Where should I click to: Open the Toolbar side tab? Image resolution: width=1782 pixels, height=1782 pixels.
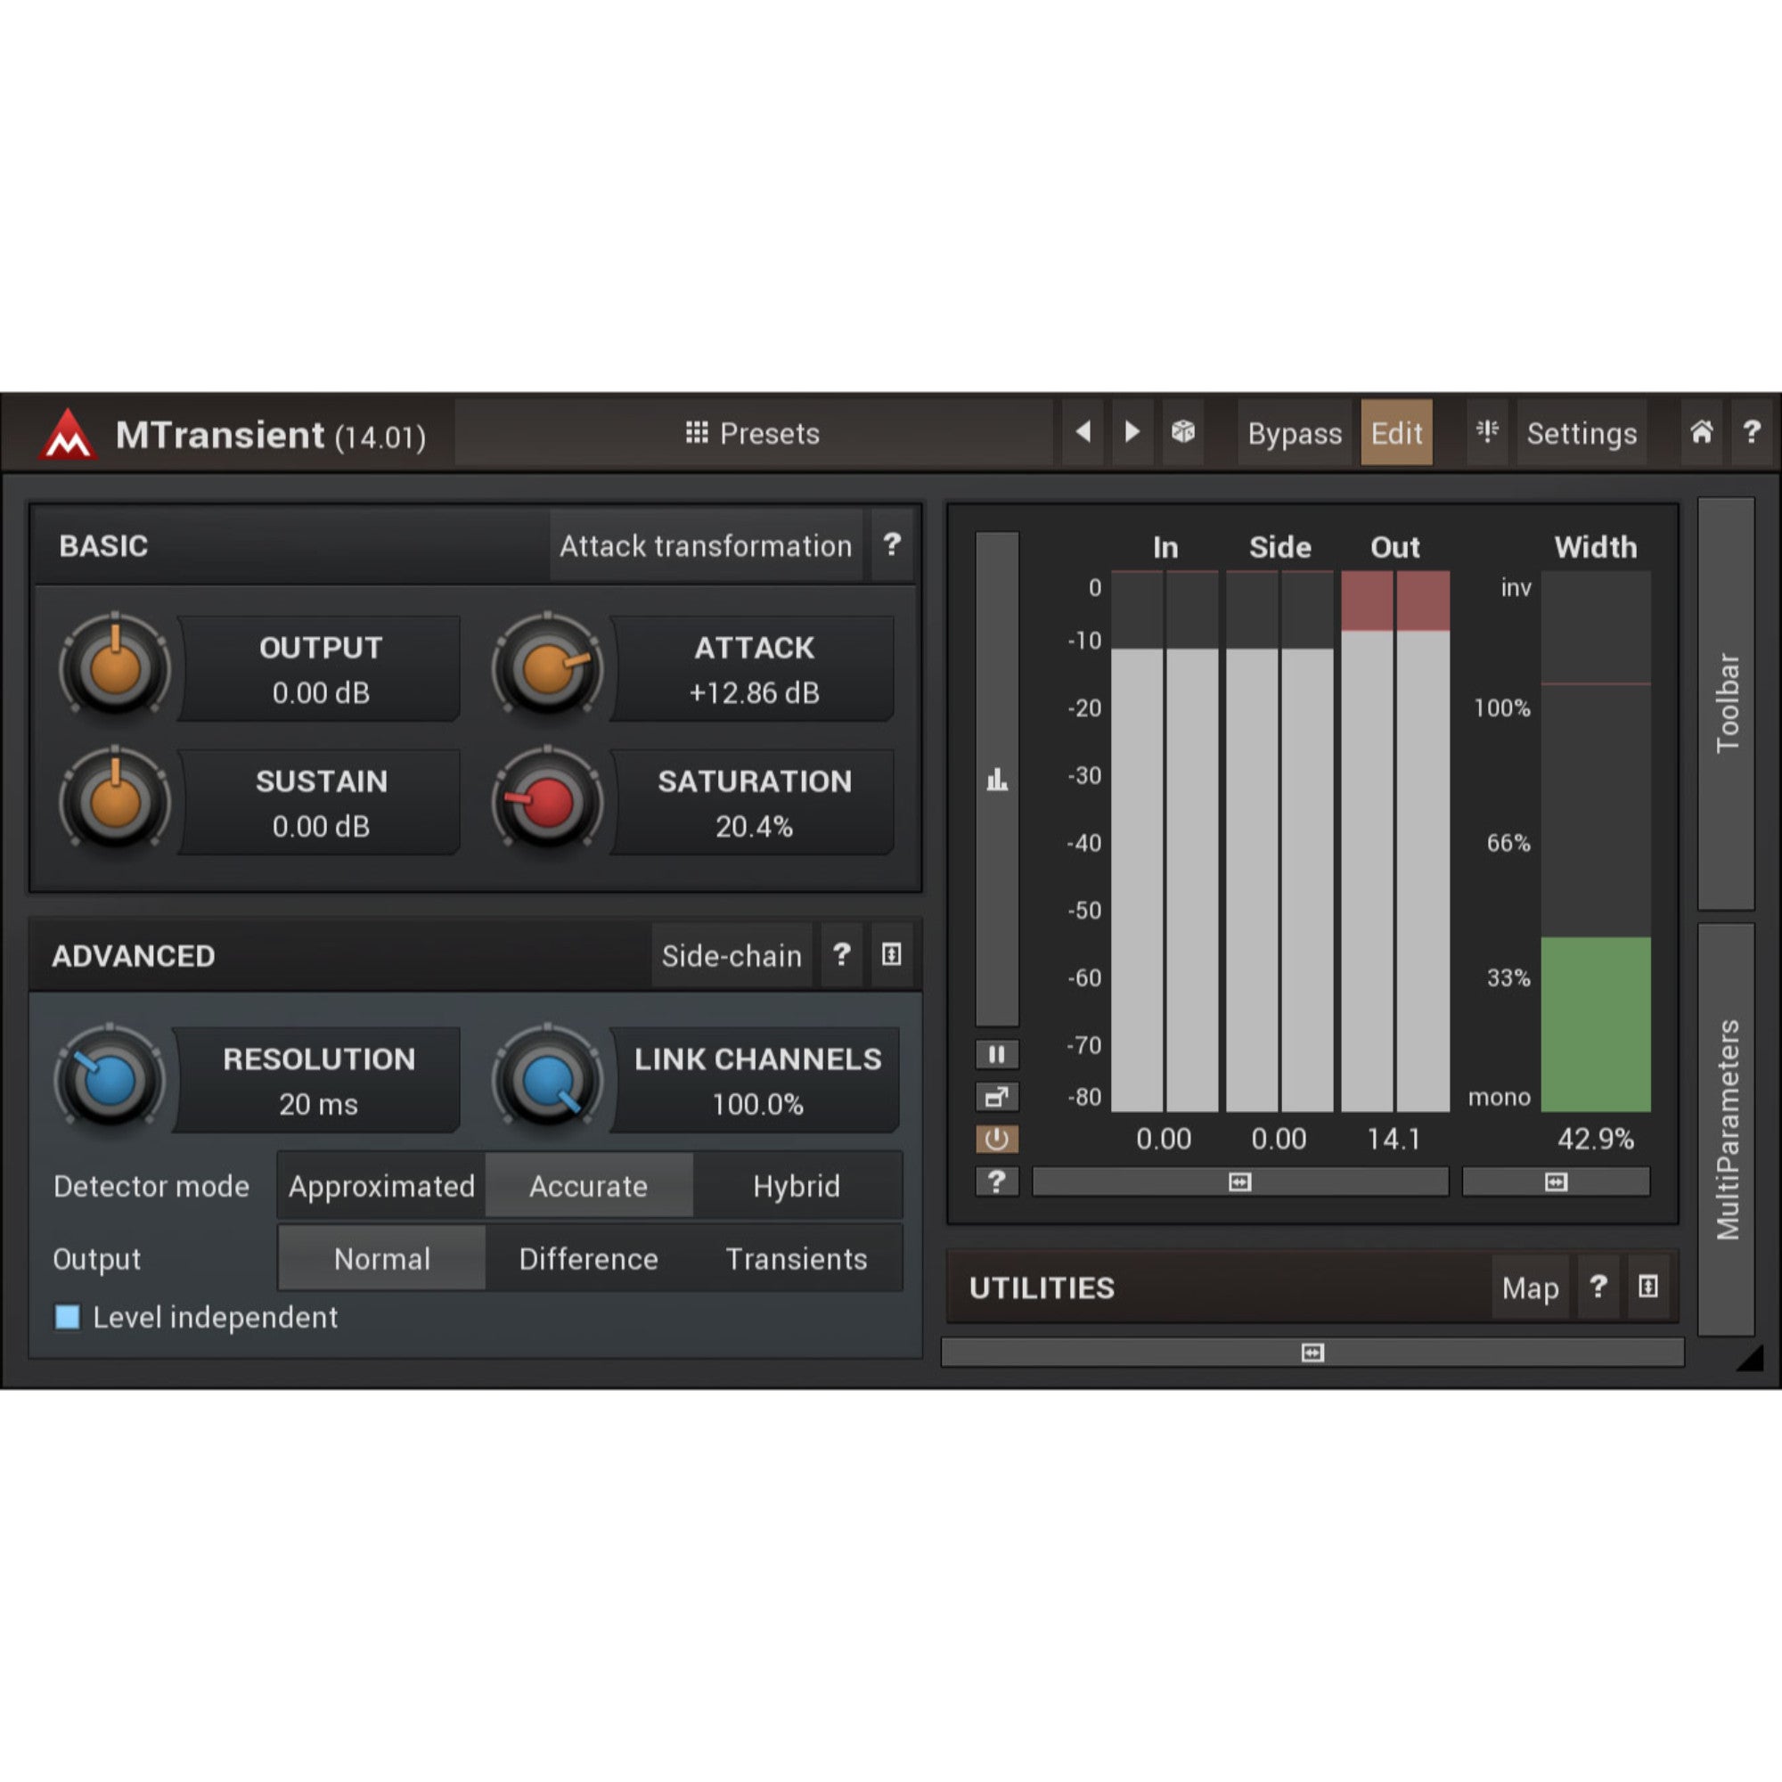1727,703
